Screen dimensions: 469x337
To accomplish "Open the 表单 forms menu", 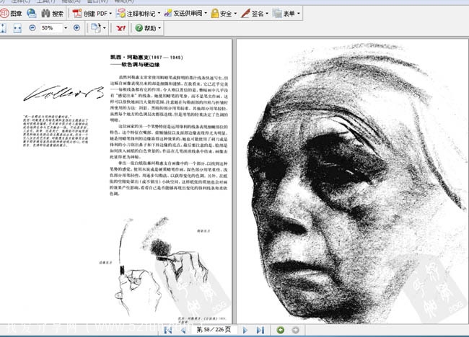I will [286, 14].
